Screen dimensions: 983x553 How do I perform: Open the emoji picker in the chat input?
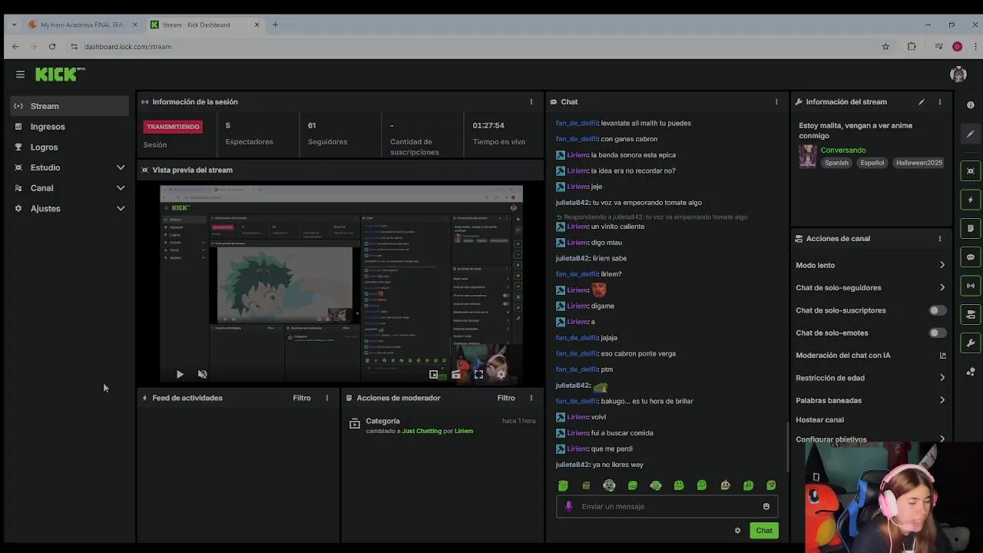(x=766, y=506)
